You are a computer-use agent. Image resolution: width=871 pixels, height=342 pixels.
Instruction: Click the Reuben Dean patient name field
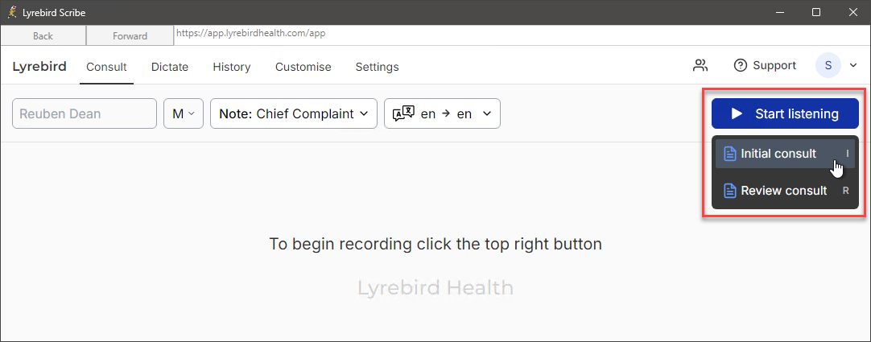(85, 113)
